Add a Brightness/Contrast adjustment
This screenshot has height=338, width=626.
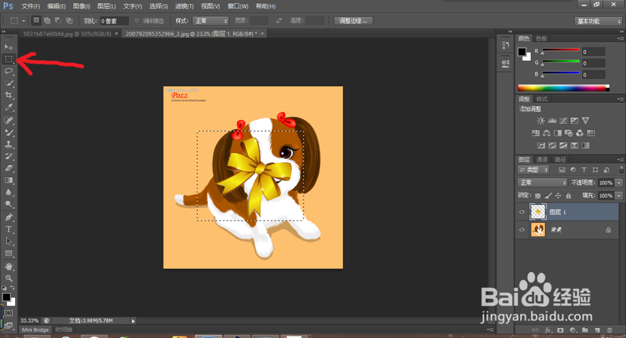(x=541, y=121)
